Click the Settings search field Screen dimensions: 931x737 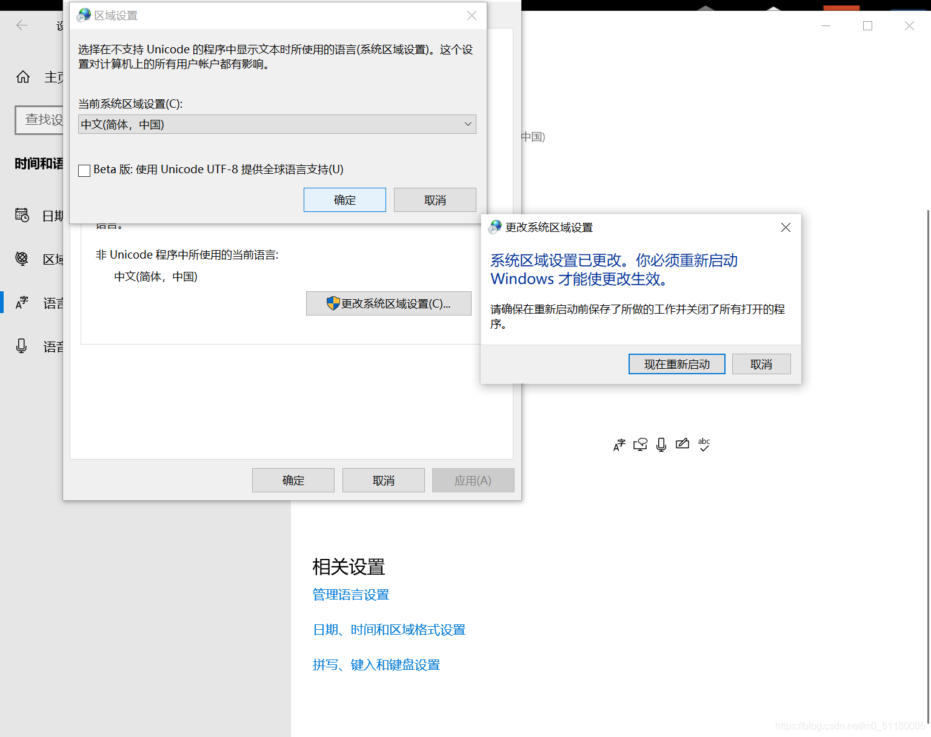coord(39,120)
